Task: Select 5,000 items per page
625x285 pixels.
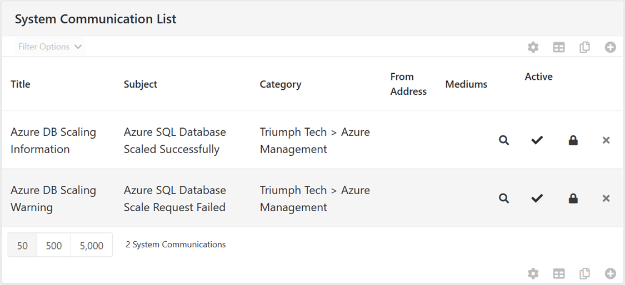Action: [x=92, y=245]
